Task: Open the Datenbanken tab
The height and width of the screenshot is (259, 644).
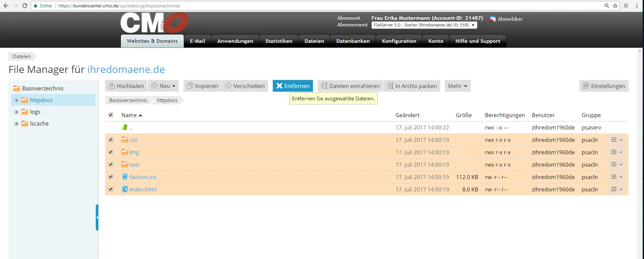Action: click(x=353, y=41)
